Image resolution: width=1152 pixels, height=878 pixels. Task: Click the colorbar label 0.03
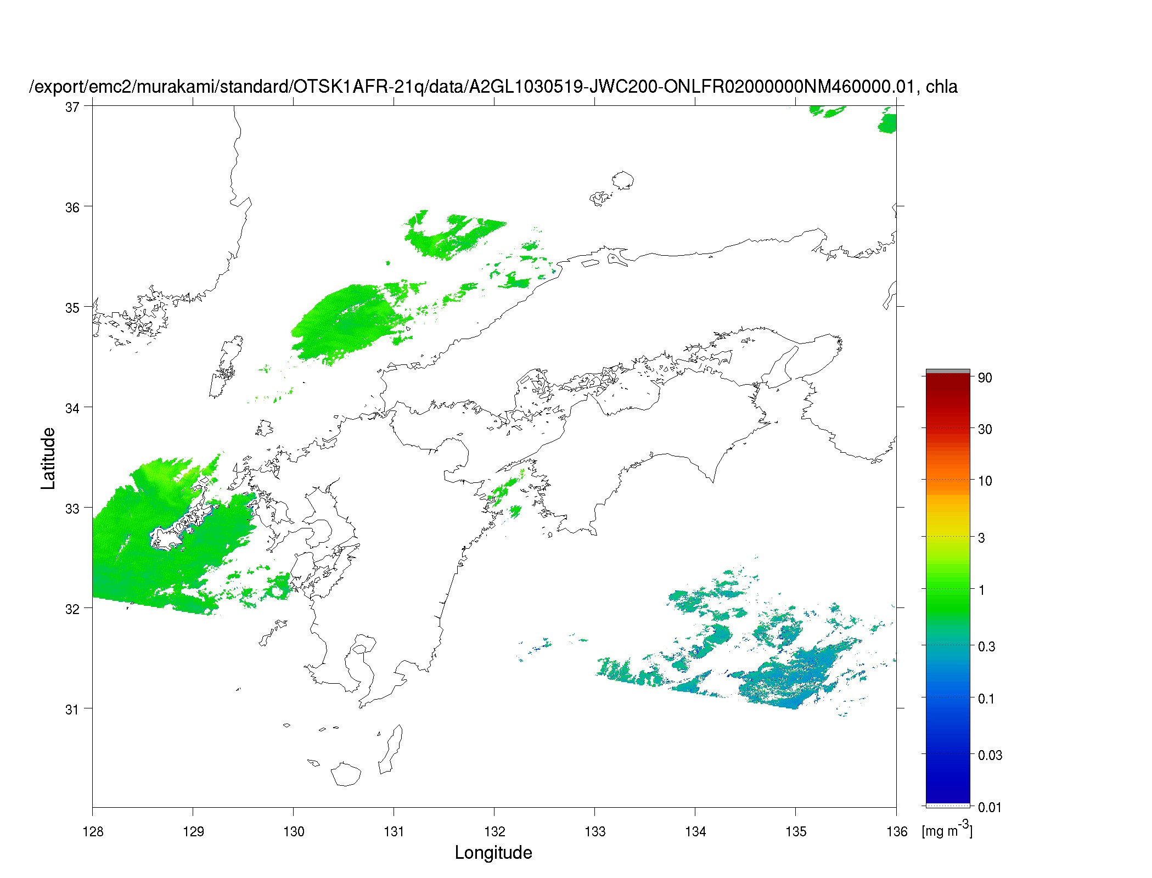(x=990, y=755)
